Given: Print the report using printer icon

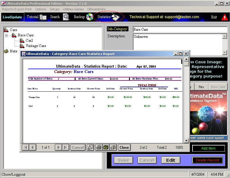Looking at the screenshot, I should (x=99, y=147).
